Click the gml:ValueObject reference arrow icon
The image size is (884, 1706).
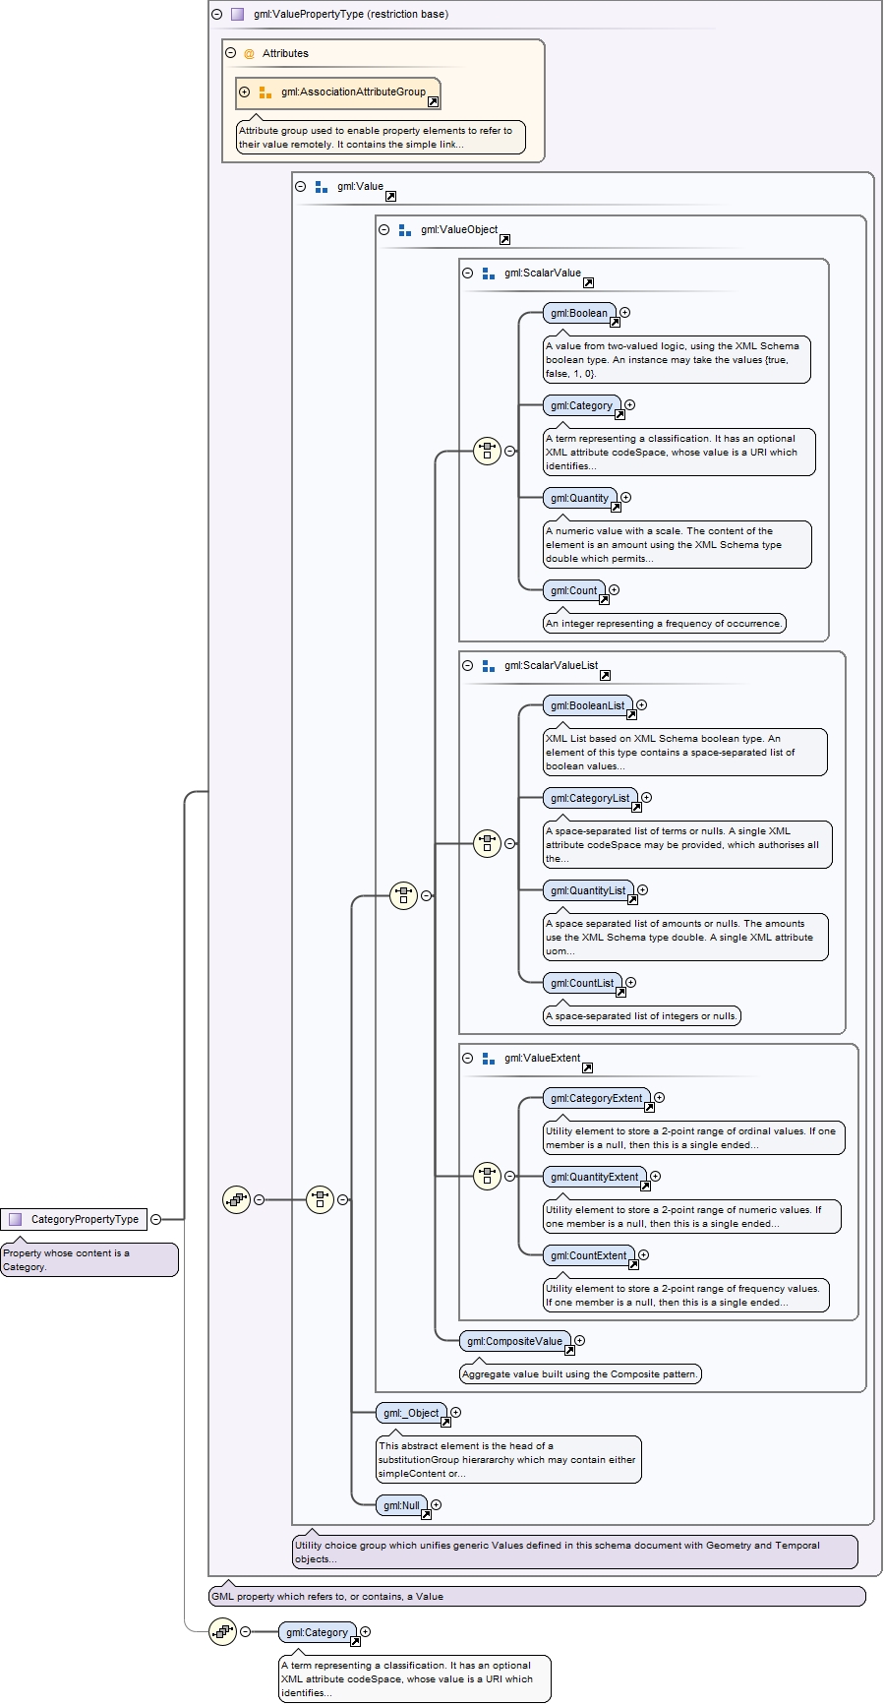(x=504, y=239)
